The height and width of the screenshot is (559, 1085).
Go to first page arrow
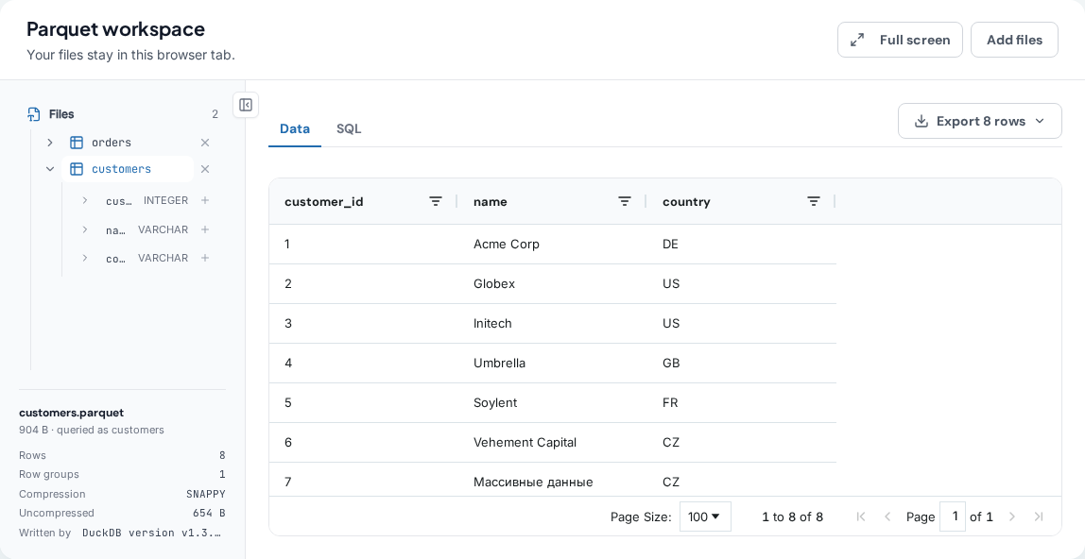point(861,517)
